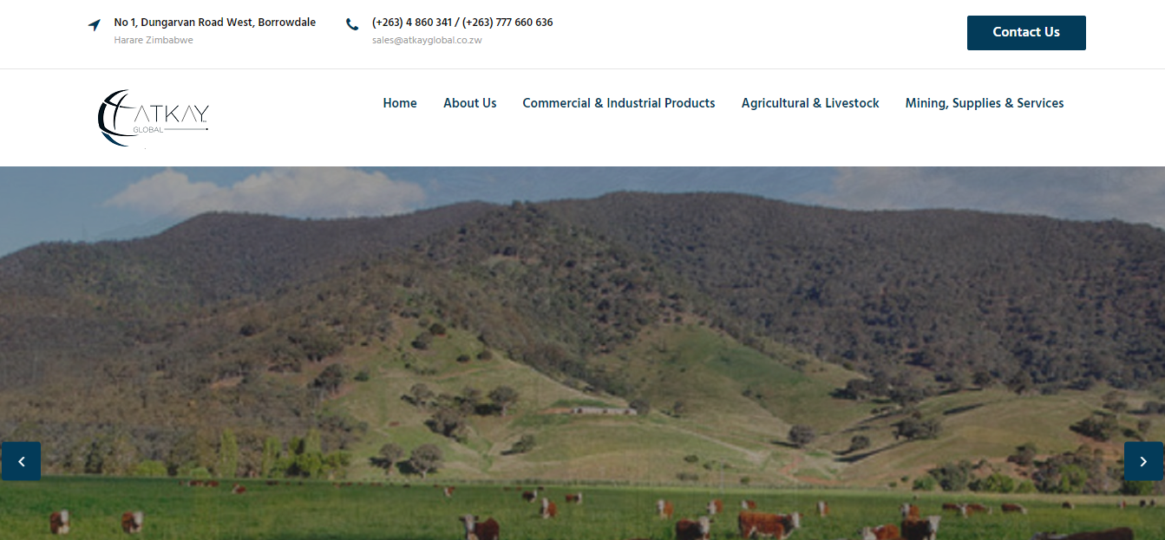1165x540 pixels.
Task: Click the sales@atkayglobal.co.zw email address
Action: click(x=427, y=40)
